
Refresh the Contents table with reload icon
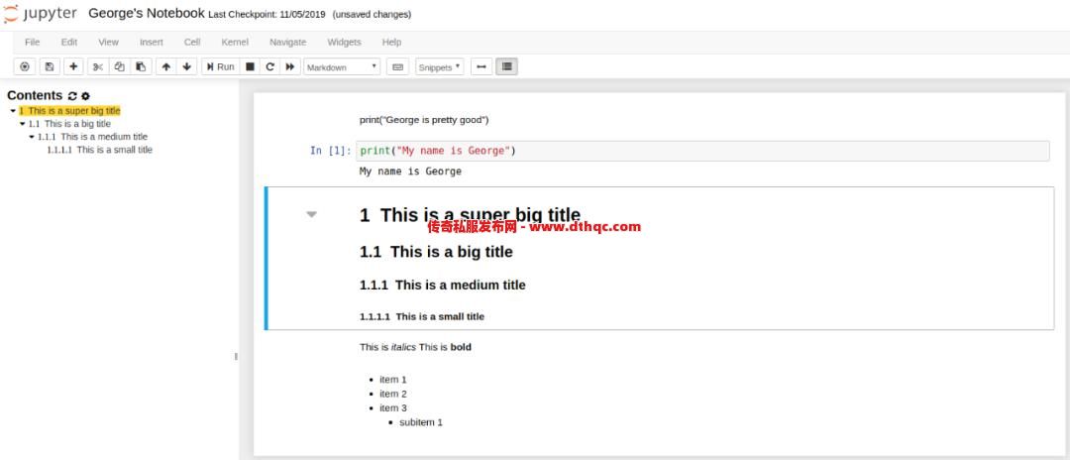pos(72,96)
